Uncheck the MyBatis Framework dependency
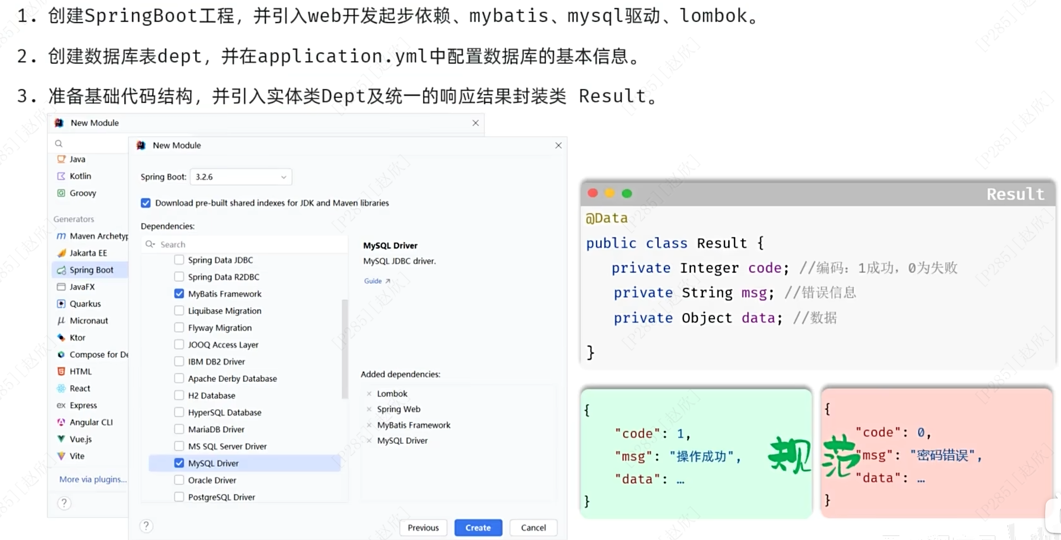Viewport: 1061px width, 540px height. coord(179,293)
